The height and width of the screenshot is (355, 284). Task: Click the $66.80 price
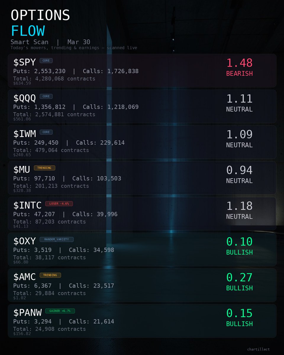pyautogui.click(x=21, y=262)
